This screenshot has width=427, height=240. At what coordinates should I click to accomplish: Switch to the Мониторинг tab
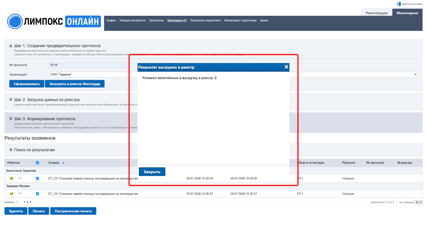(407, 13)
